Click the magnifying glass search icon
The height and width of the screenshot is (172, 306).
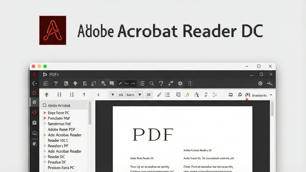pyautogui.click(x=152, y=84)
